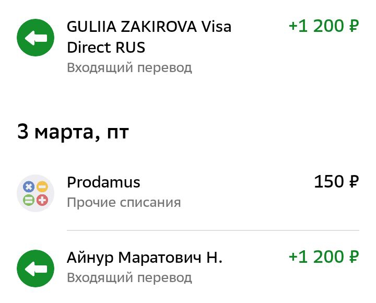Tap the green equals symbol in Prodamus icon

click(x=29, y=200)
